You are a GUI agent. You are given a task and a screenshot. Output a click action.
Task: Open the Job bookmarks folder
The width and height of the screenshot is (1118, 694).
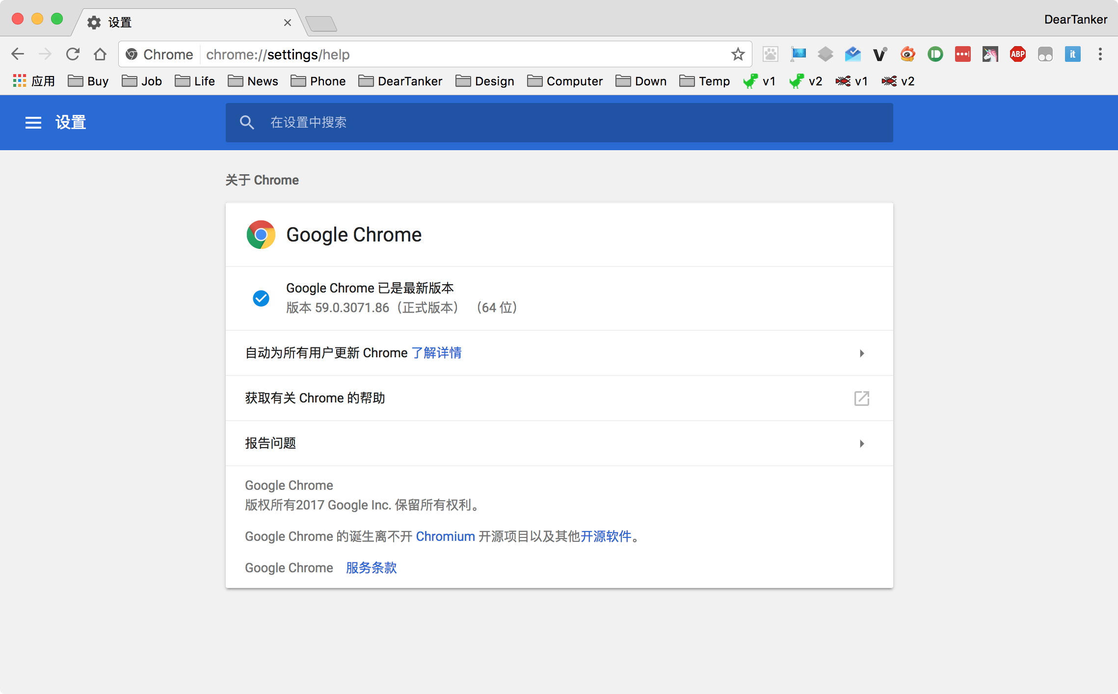[142, 81]
